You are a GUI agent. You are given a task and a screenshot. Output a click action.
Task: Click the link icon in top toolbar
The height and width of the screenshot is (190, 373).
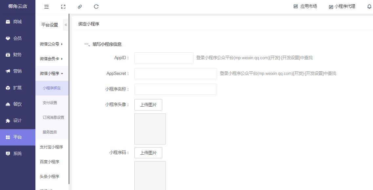click(80, 7)
